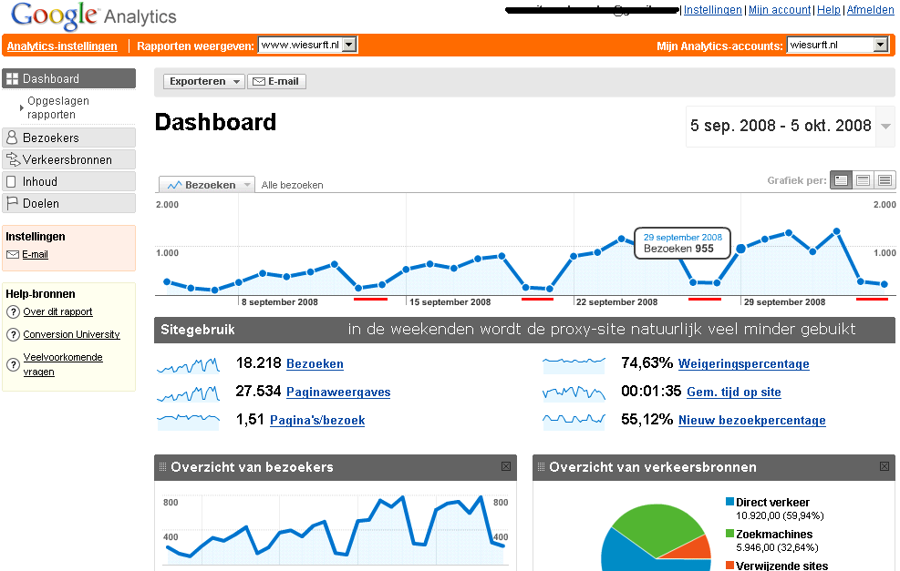Click the "74,63%" bounce rate value
The image size is (900, 571).
(647, 362)
